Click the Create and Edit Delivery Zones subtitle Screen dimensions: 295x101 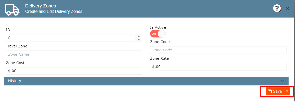pyautogui.click(x=54, y=12)
